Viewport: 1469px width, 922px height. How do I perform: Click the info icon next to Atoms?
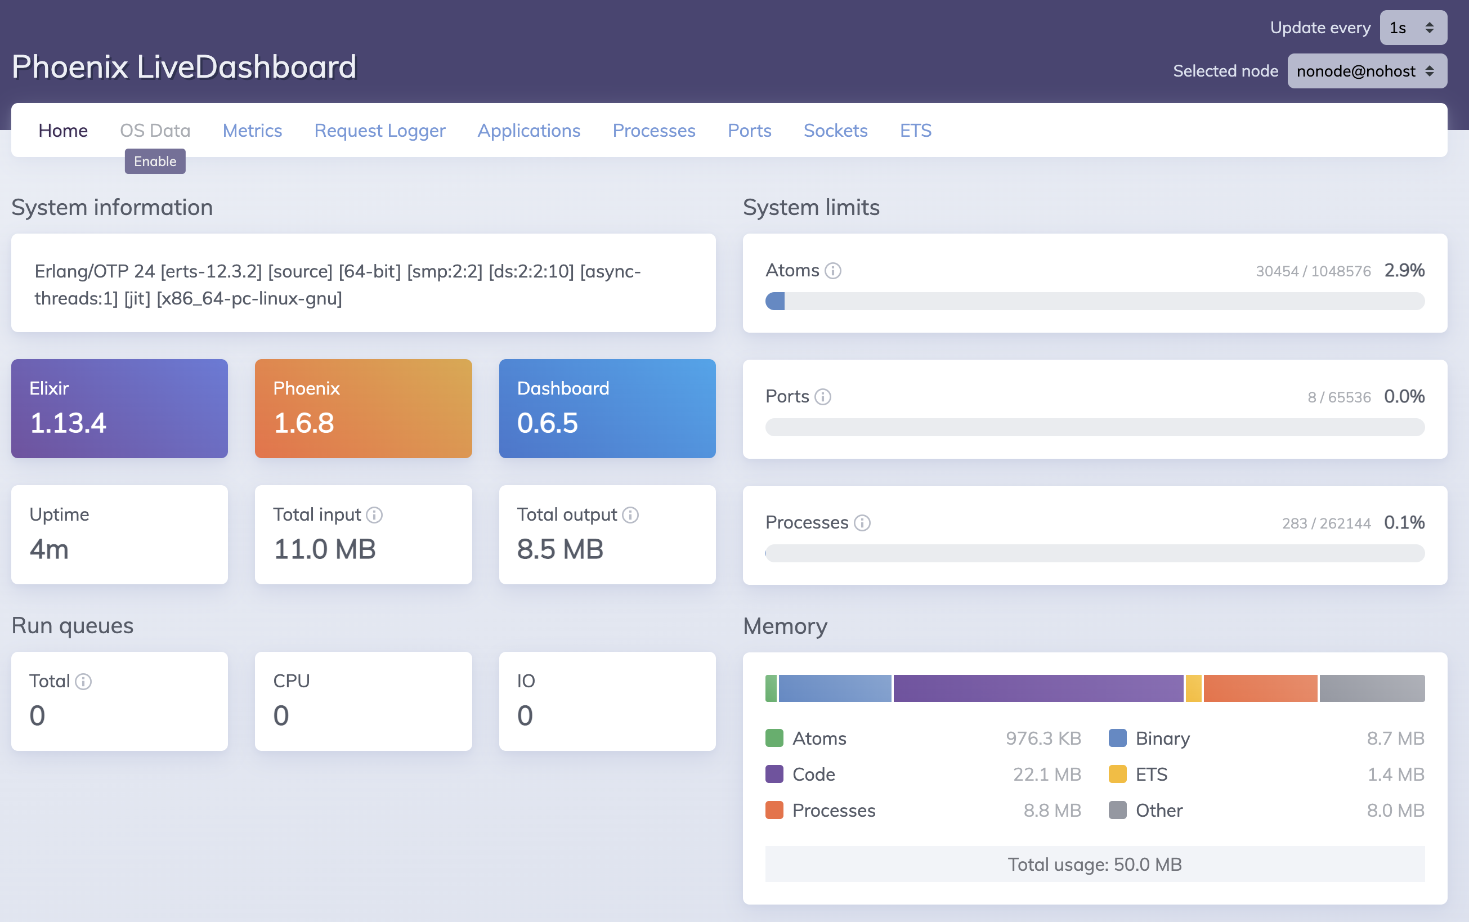[x=832, y=271]
